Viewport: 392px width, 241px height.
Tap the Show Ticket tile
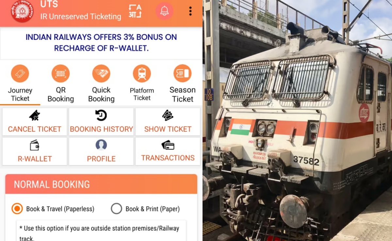tap(168, 122)
